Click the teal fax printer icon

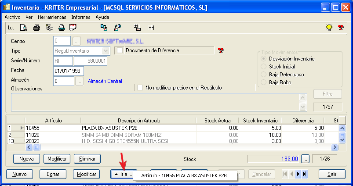pyautogui.click(x=62, y=28)
